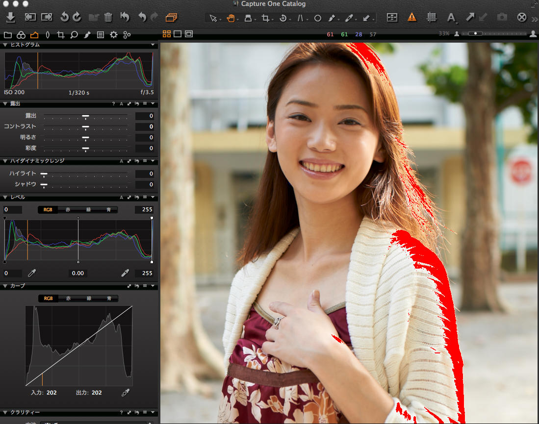Click the Import images icon
Image resolution: width=539 pixels, height=424 pixels.
(x=11, y=18)
